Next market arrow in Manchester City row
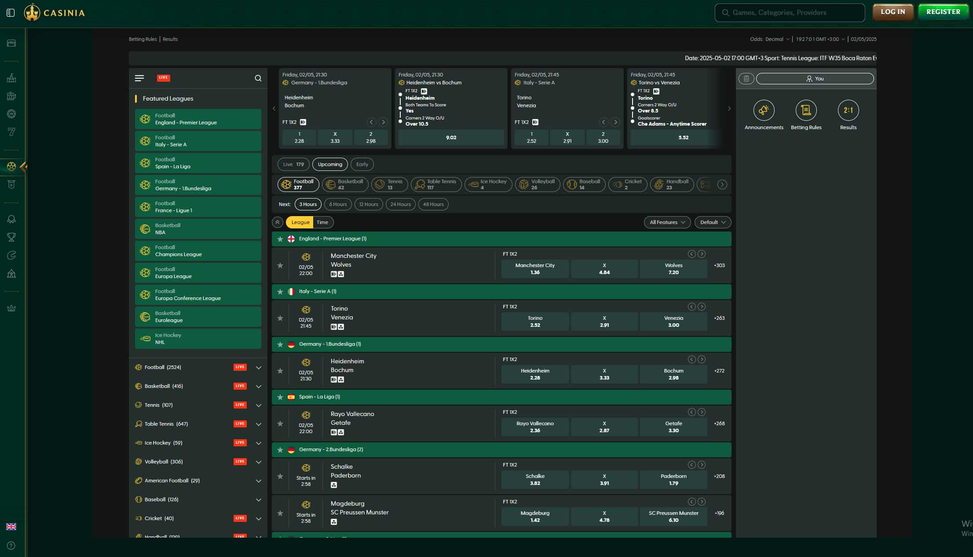Viewport: 973px width, 557px height. point(702,254)
